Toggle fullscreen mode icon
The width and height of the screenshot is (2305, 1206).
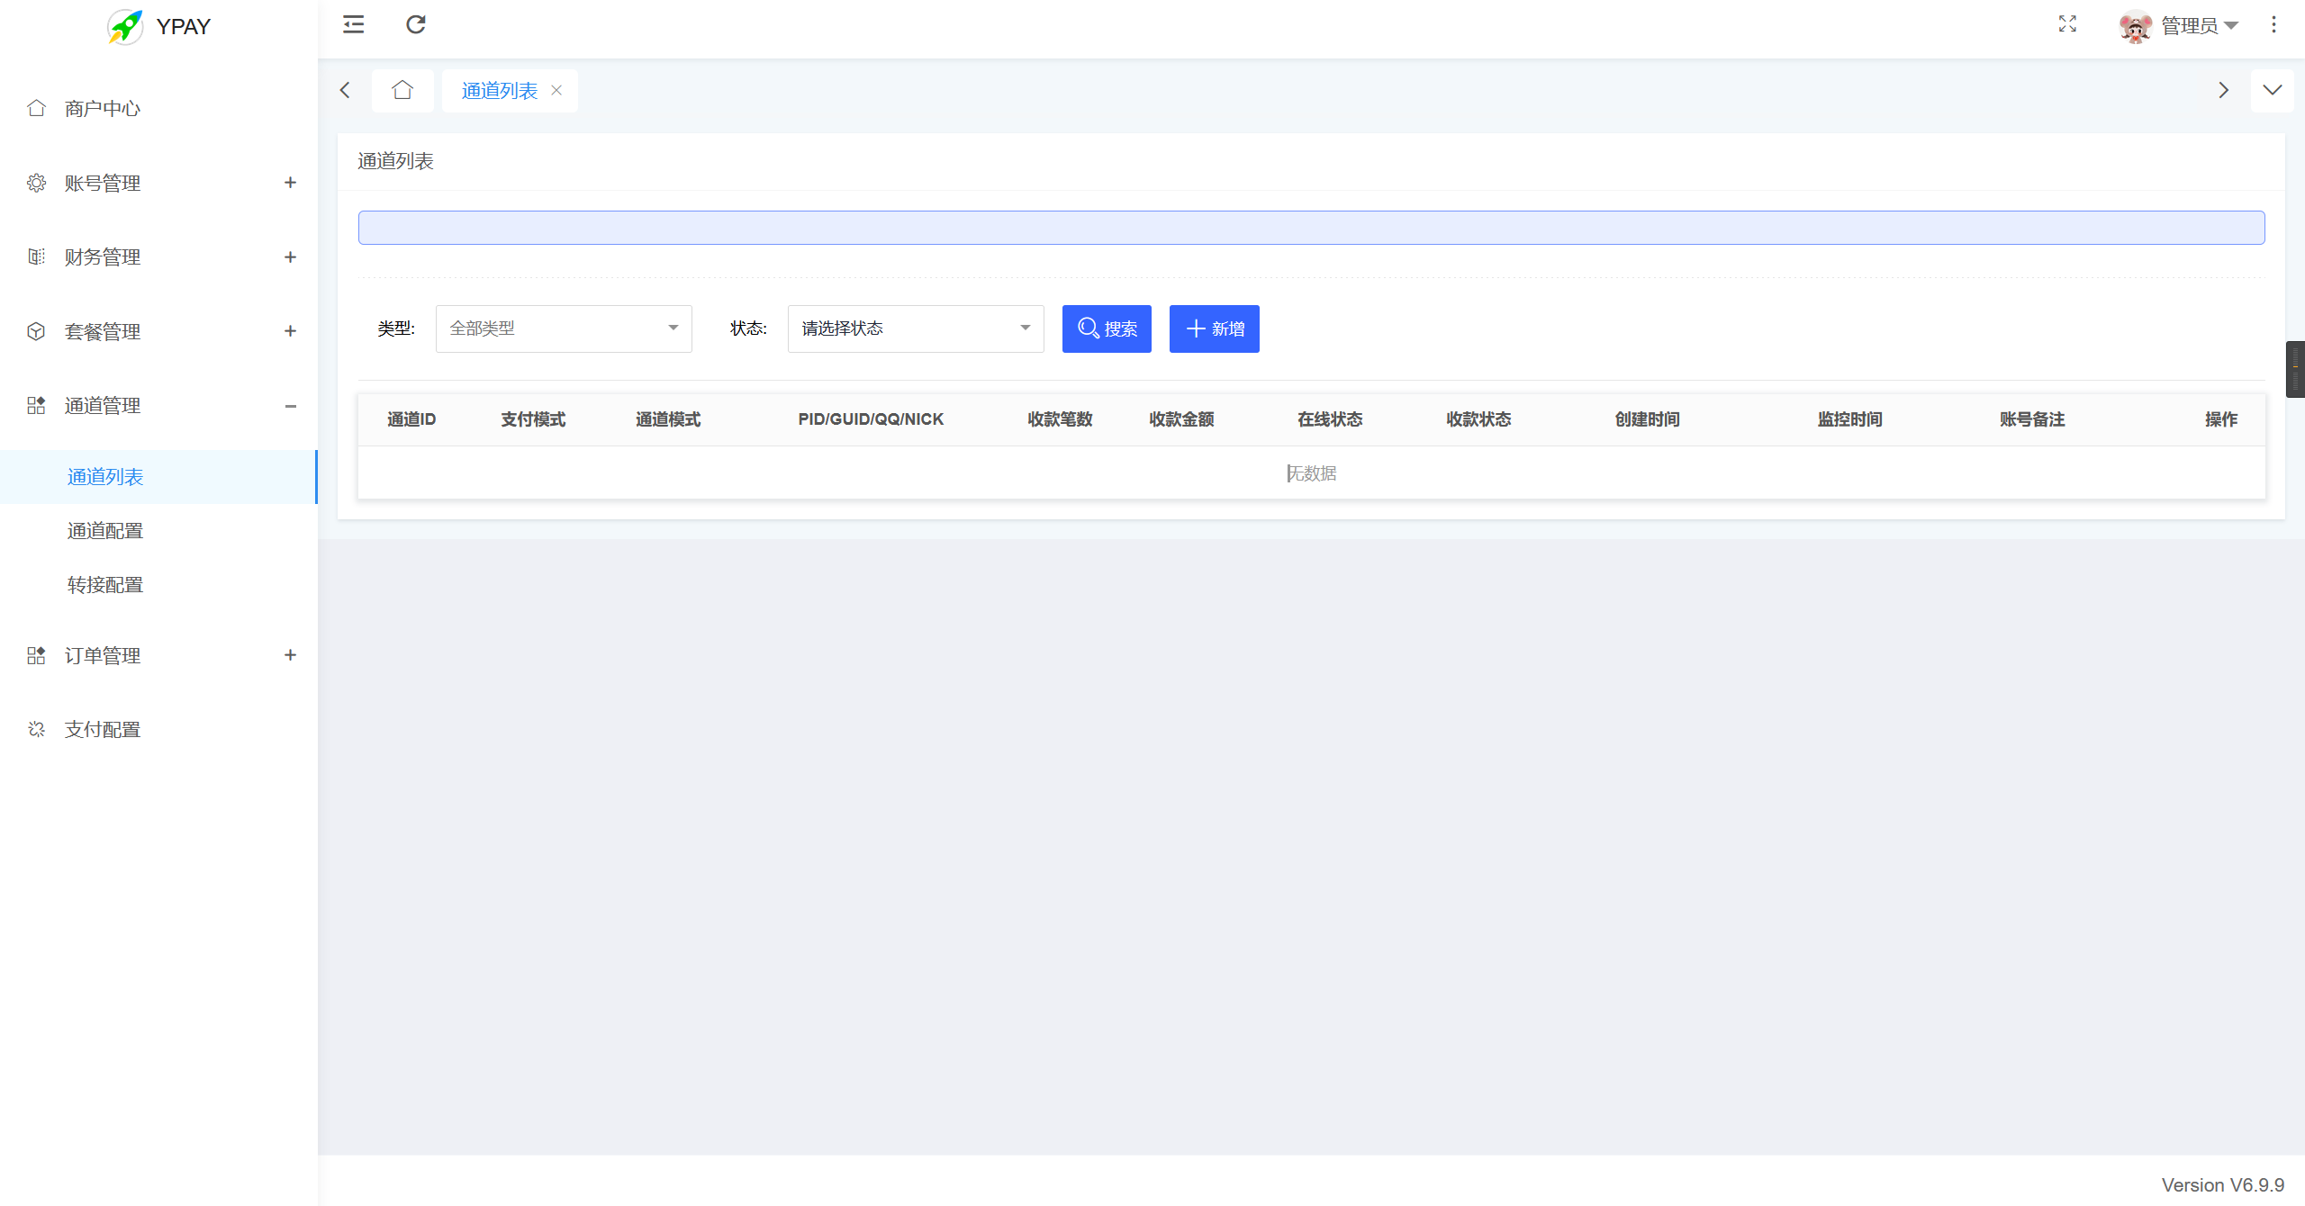pyautogui.click(x=2067, y=24)
